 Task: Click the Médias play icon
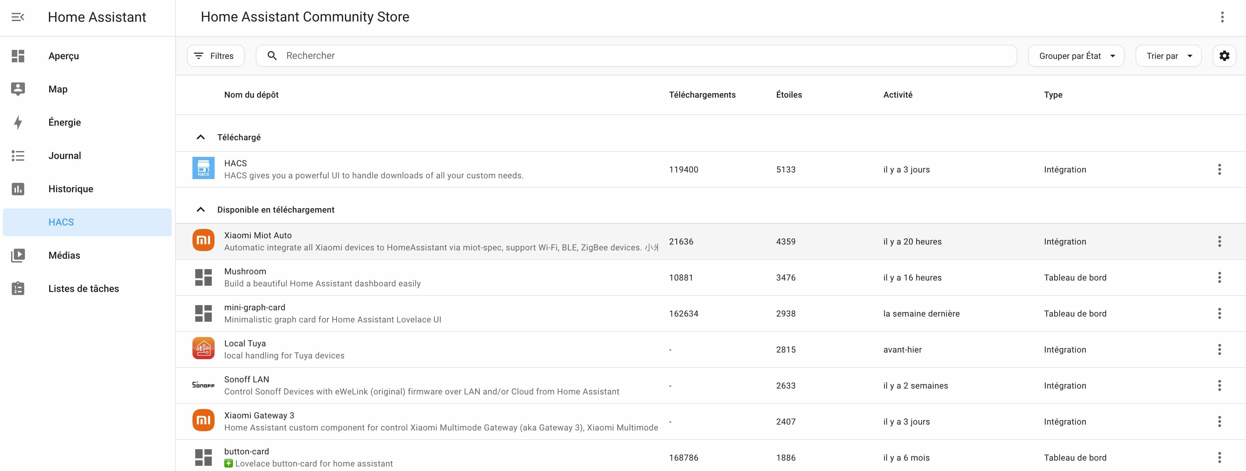(x=18, y=255)
